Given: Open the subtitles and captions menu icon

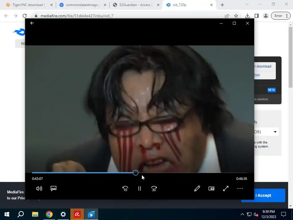Looking at the screenshot, I should pos(54,188).
